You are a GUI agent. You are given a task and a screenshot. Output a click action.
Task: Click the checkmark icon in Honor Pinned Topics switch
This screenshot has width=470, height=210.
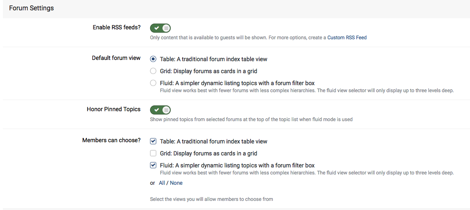tap(157, 110)
